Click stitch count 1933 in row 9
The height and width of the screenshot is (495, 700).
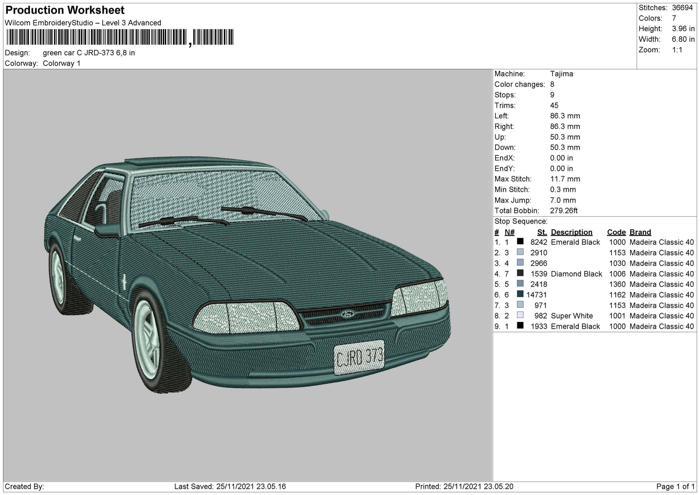[x=539, y=326]
